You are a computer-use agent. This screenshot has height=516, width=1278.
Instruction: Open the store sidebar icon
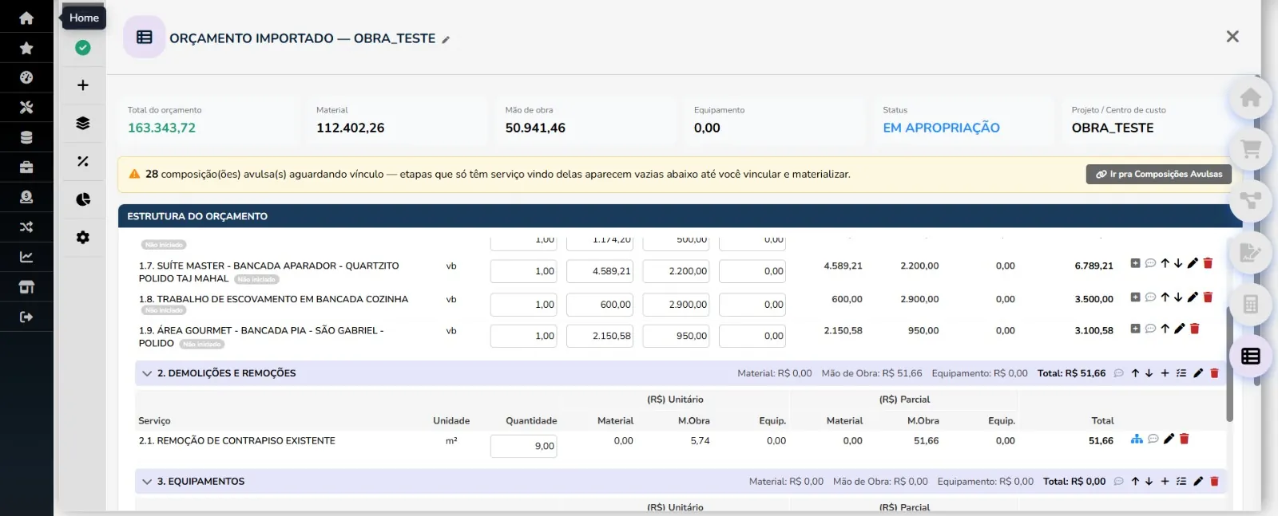26,287
